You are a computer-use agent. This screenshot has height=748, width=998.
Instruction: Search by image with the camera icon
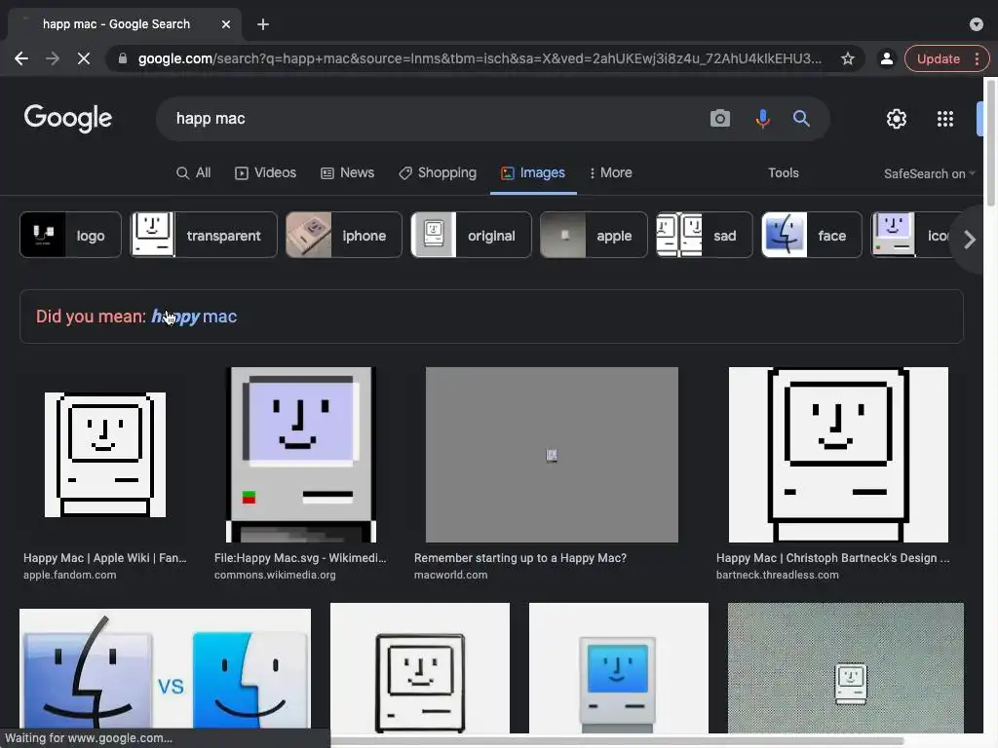(720, 118)
